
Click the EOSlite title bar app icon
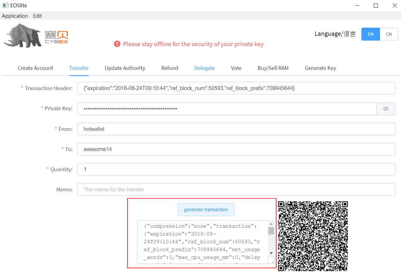[x=5, y=5]
